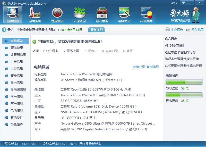The image size is (206, 147).
Task: Open the 节能降温 clover icon
Action: [x=80, y=15]
